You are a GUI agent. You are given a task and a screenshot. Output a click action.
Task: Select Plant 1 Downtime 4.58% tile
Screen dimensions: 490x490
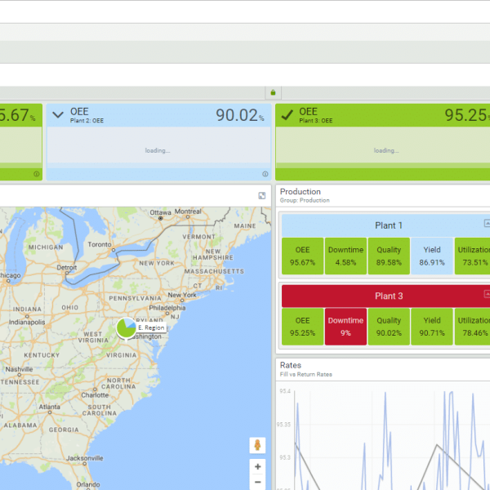pos(345,256)
